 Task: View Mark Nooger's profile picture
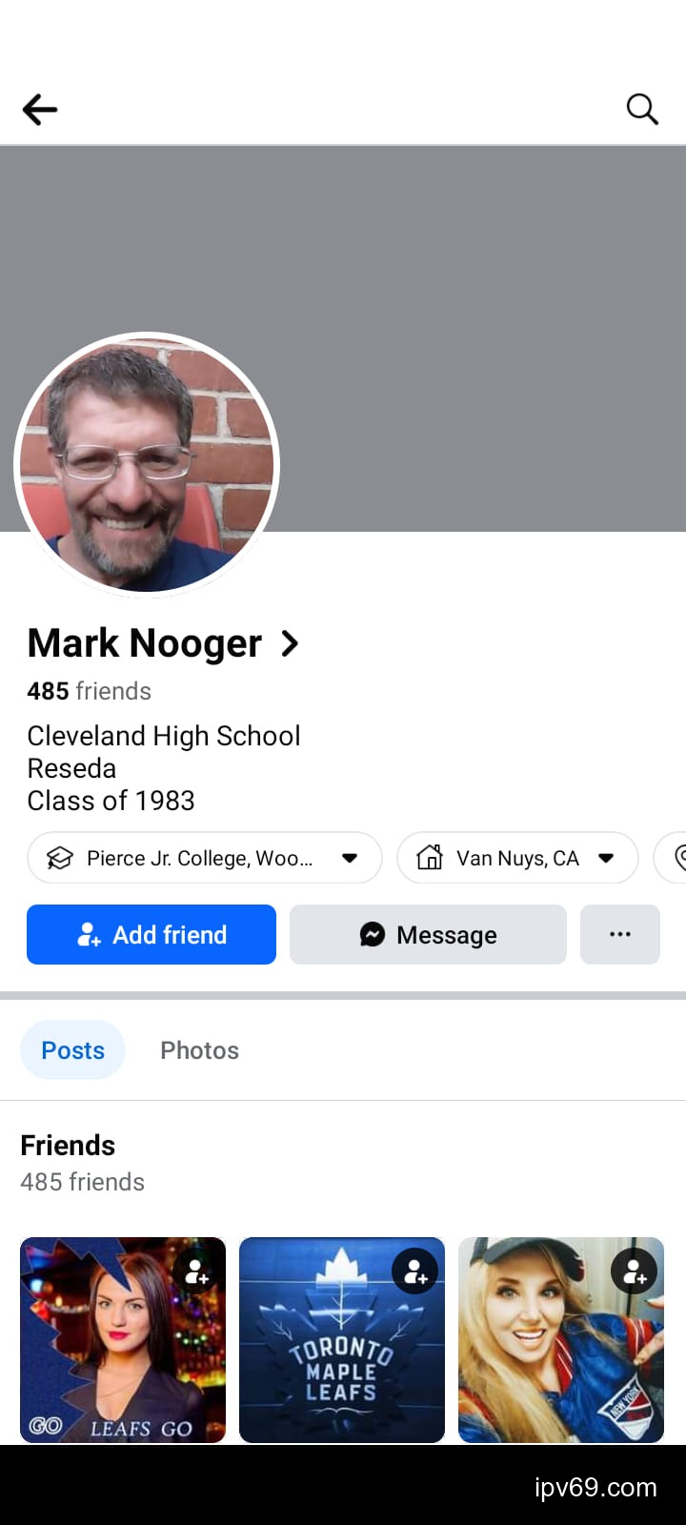(x=147, y=465)
